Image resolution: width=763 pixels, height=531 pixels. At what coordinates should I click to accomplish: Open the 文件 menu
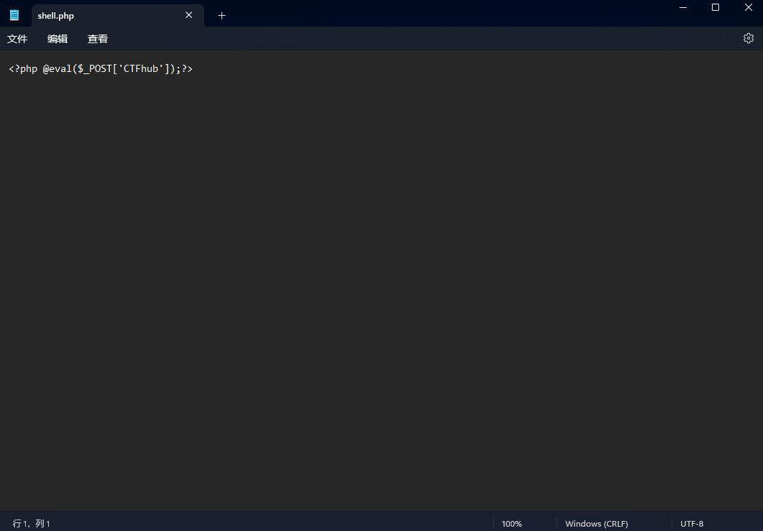(x=17, y=39)
